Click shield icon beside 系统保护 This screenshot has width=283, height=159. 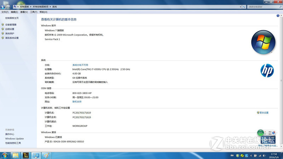click(x=2, y=33)
